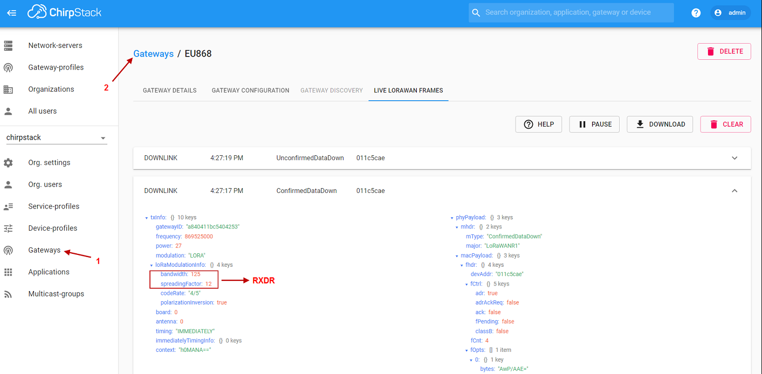
Task: Click the Org. users person icon
Action: click(x=8, y=184)
